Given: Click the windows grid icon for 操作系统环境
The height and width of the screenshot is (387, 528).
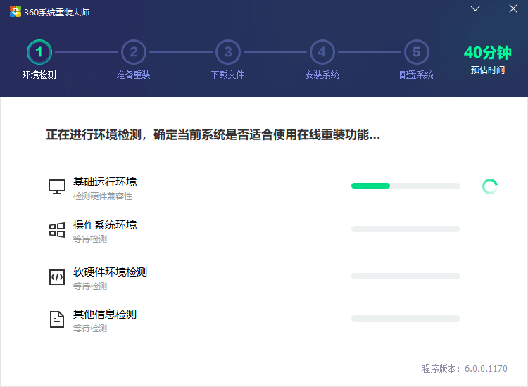Looking at the screenshot, I should 57,230.
